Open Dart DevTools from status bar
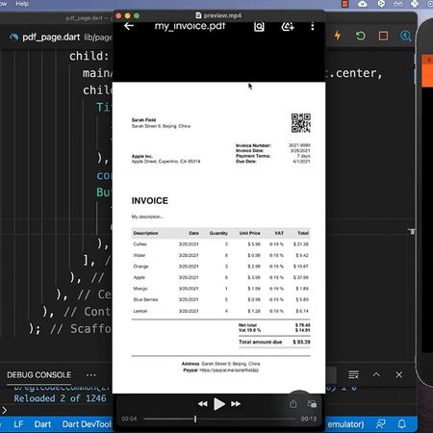 pos(87,424)
